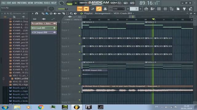Mute Track 1 using its green dot
Viewport: 197px width, 110px height.
click(79, 28)
